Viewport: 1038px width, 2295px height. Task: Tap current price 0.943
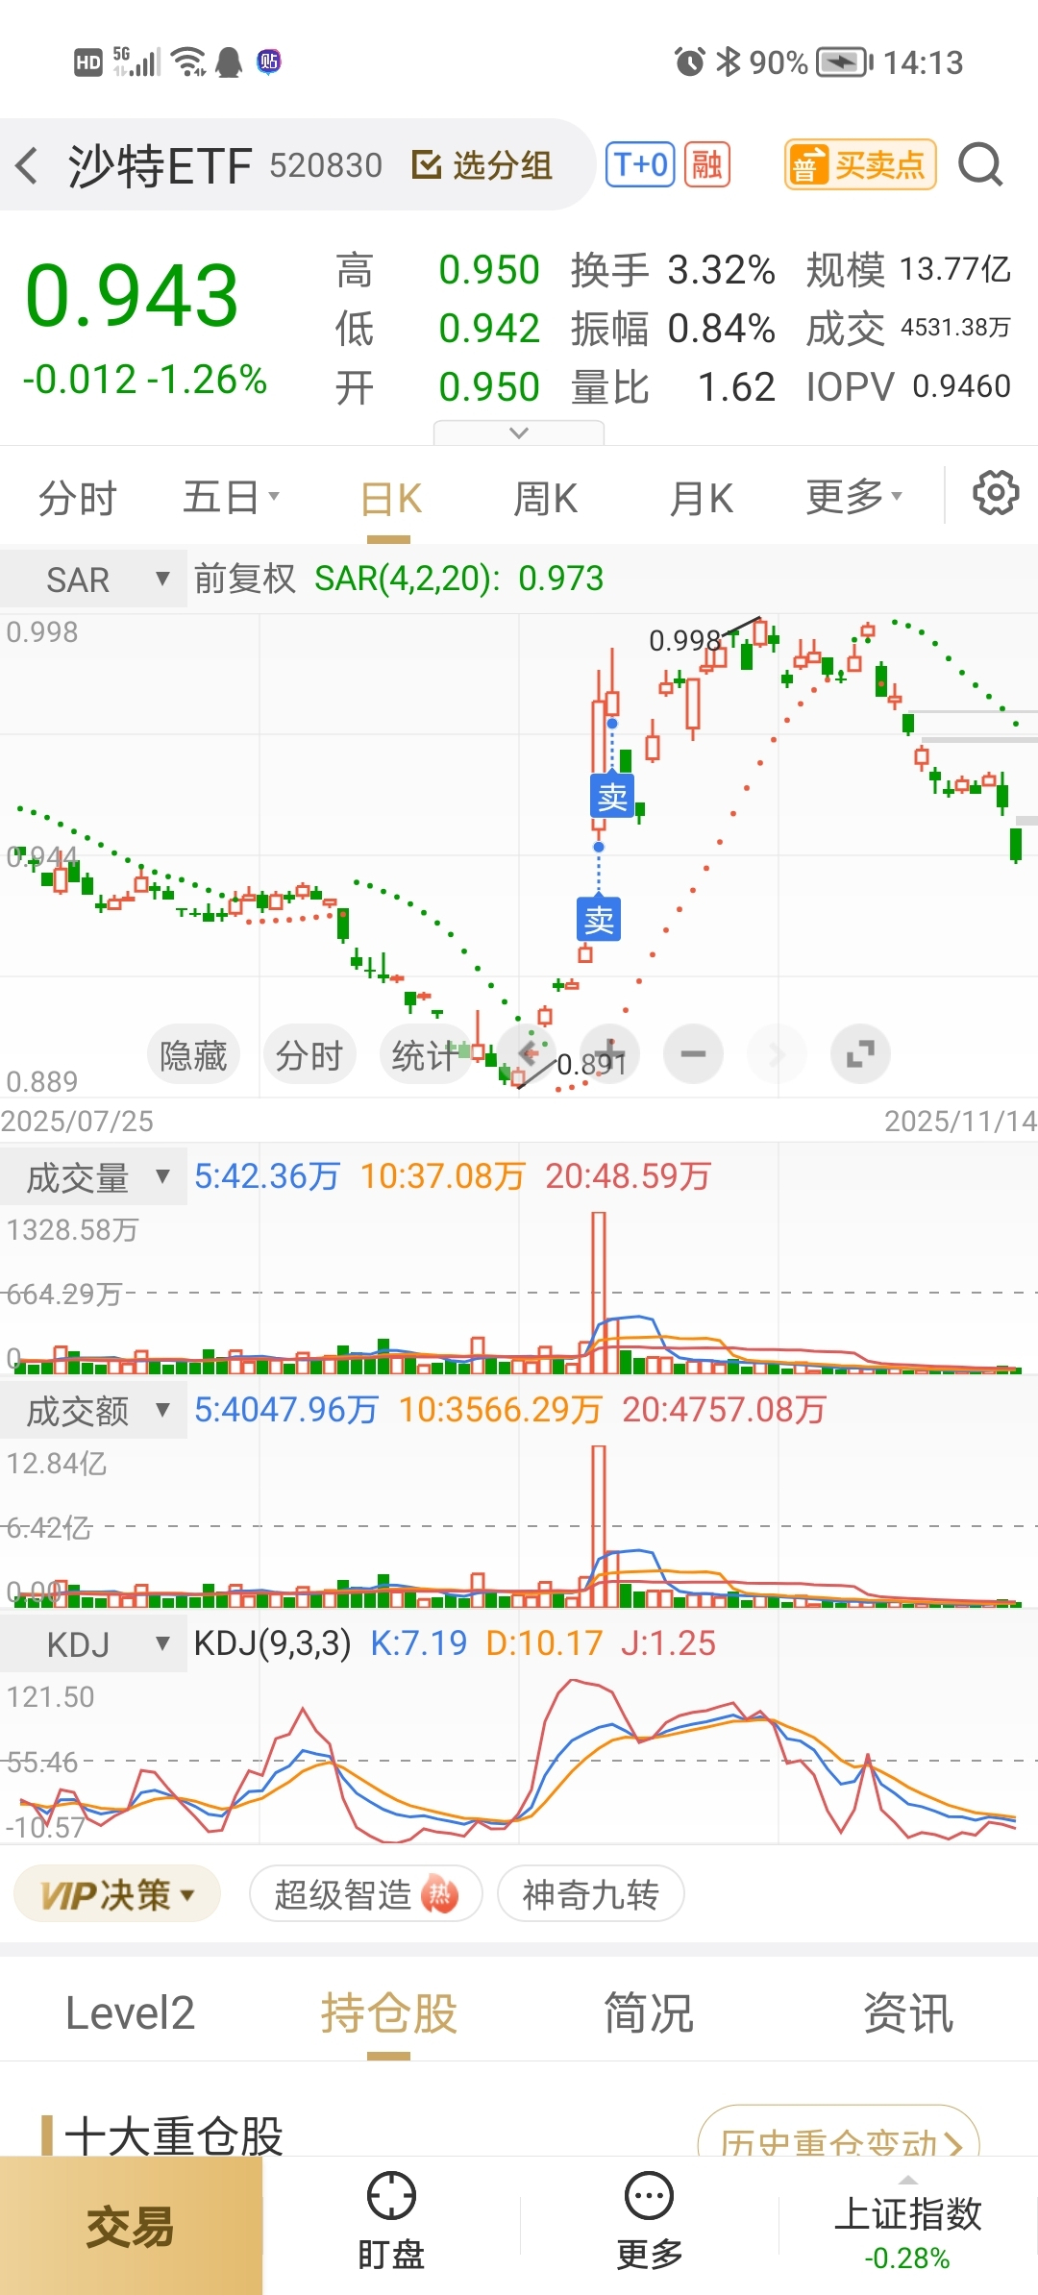tap(132, 295)
